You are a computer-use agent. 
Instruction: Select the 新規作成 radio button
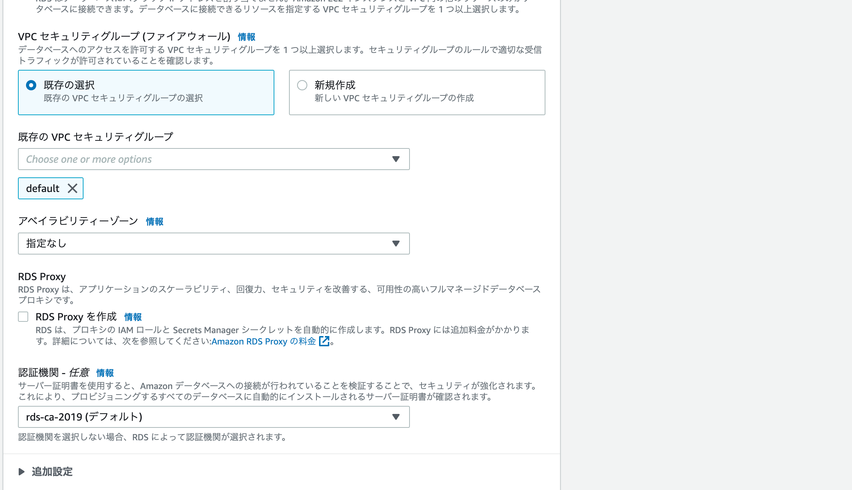pos(302,85)
